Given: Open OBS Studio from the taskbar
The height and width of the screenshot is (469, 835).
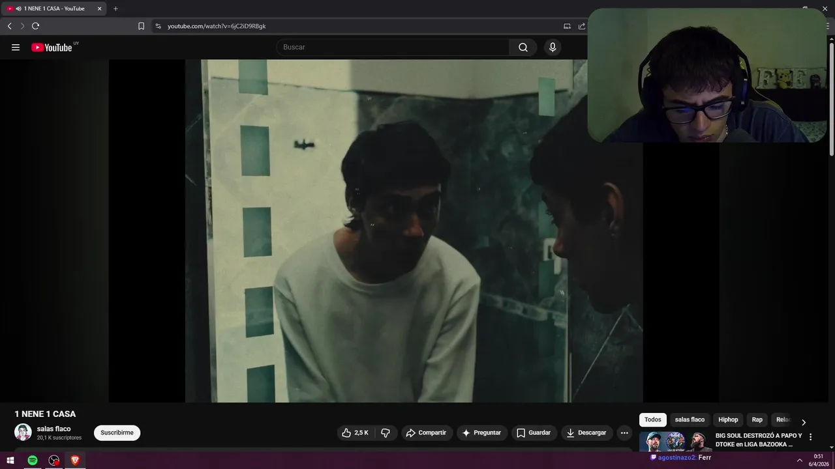Looking at the screenshot, I should point(54,460).
